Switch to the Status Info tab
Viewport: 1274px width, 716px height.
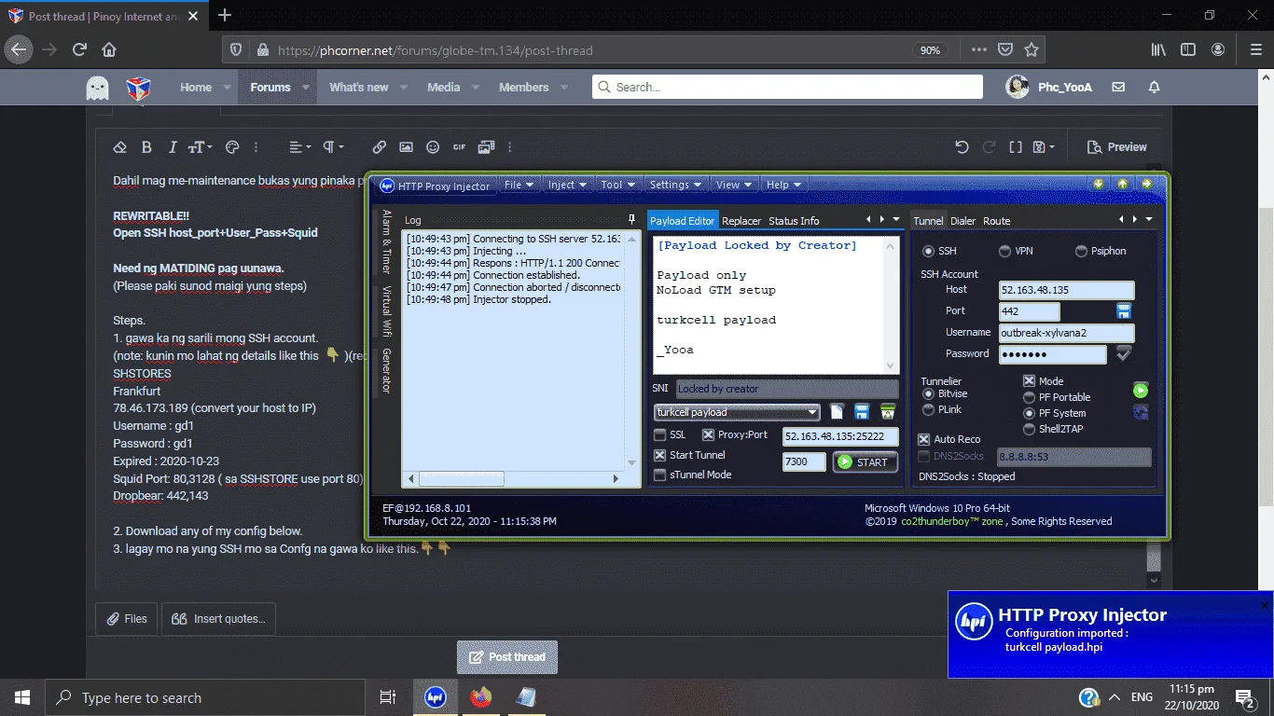click(x=794, y=221)
